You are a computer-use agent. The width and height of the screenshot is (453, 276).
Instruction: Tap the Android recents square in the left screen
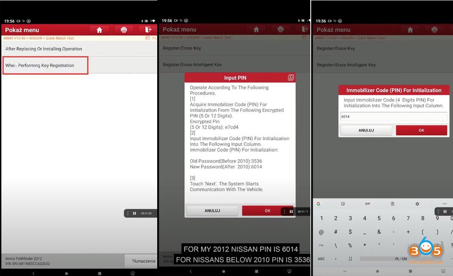(x=99, y=273)
